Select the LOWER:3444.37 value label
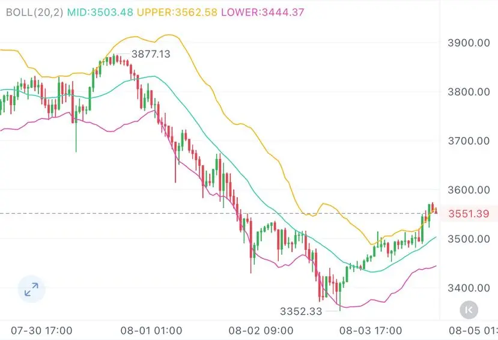This screenshot has height=340, width=498. click(x=263, y=13)
